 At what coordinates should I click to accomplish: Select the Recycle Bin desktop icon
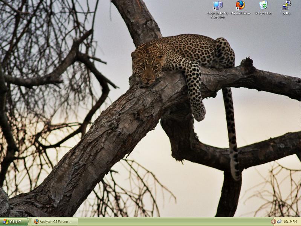263,5
